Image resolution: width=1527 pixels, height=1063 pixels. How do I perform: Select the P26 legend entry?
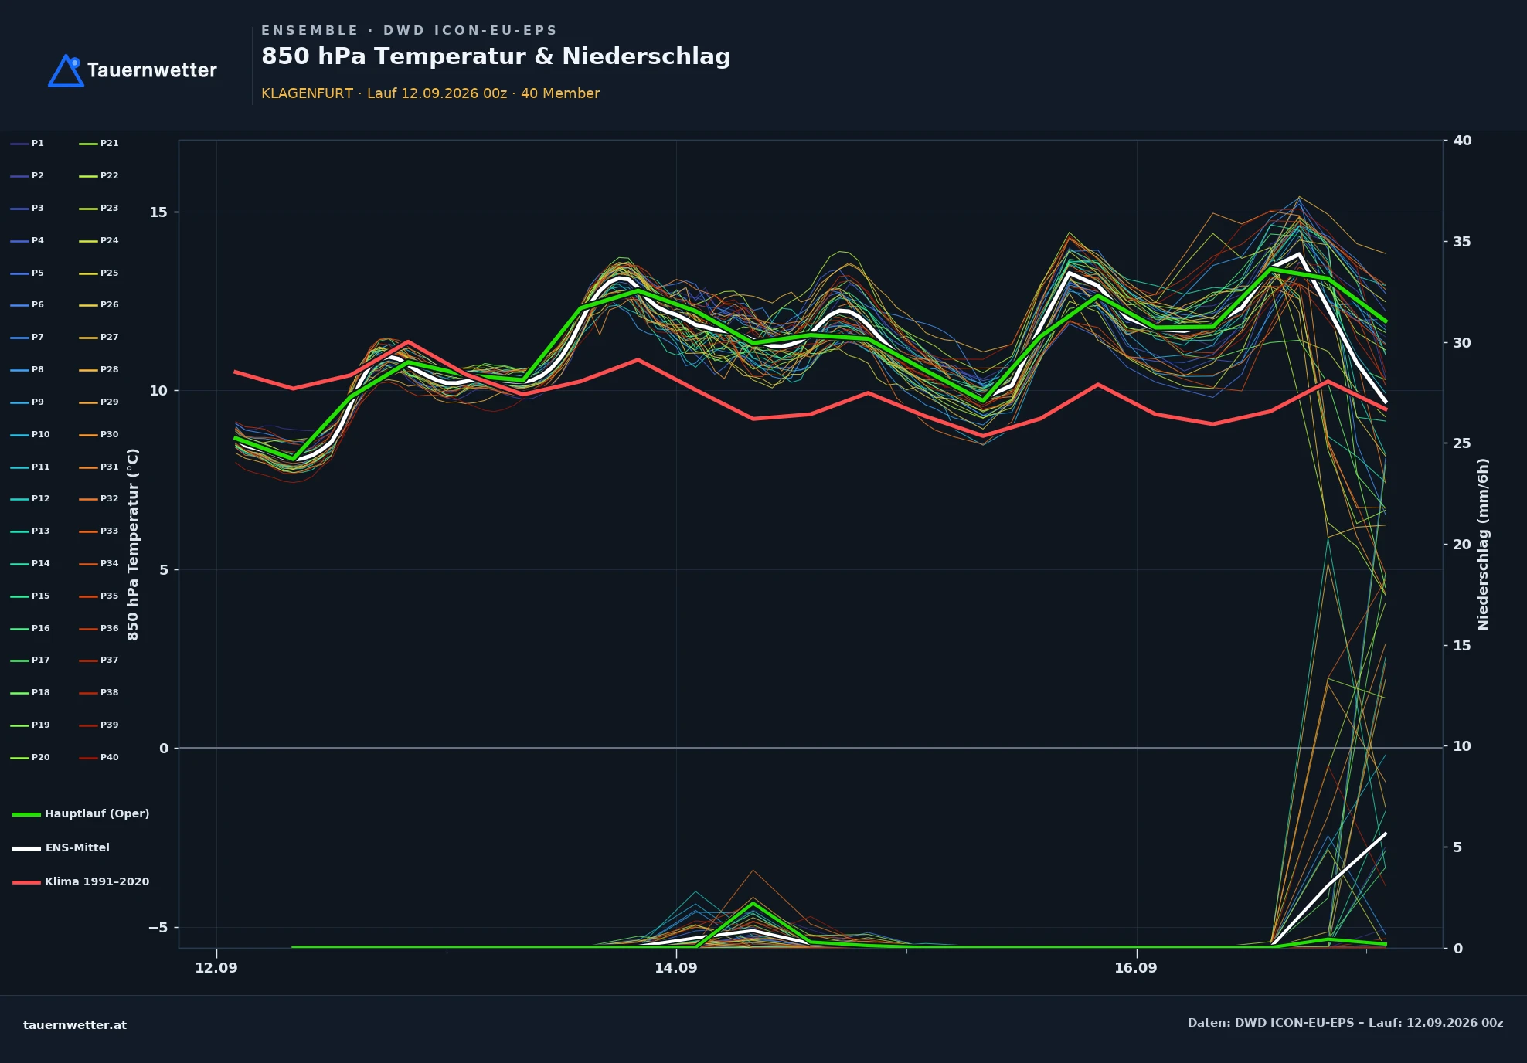(x=99, y=305)
